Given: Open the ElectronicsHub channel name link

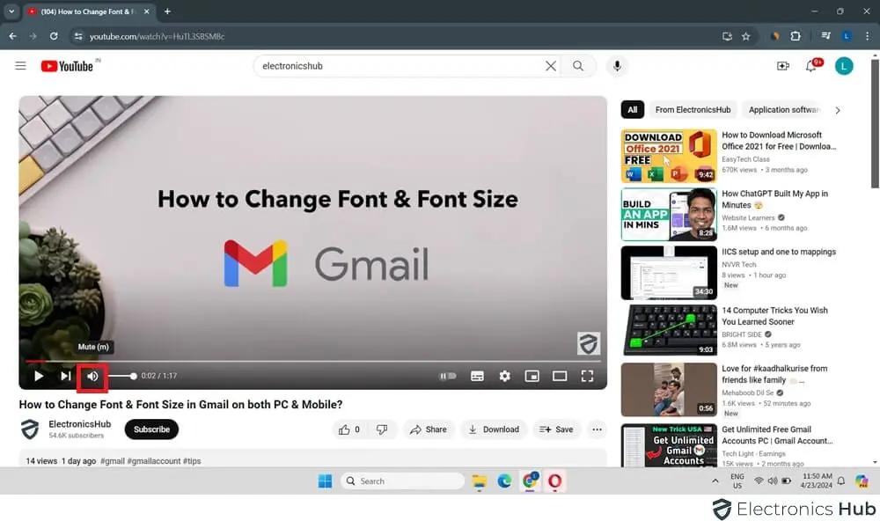Looking at the screenshot, I should tap(80, 424).
